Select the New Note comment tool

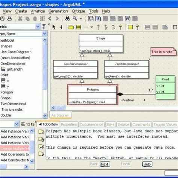tap(165, 27)
